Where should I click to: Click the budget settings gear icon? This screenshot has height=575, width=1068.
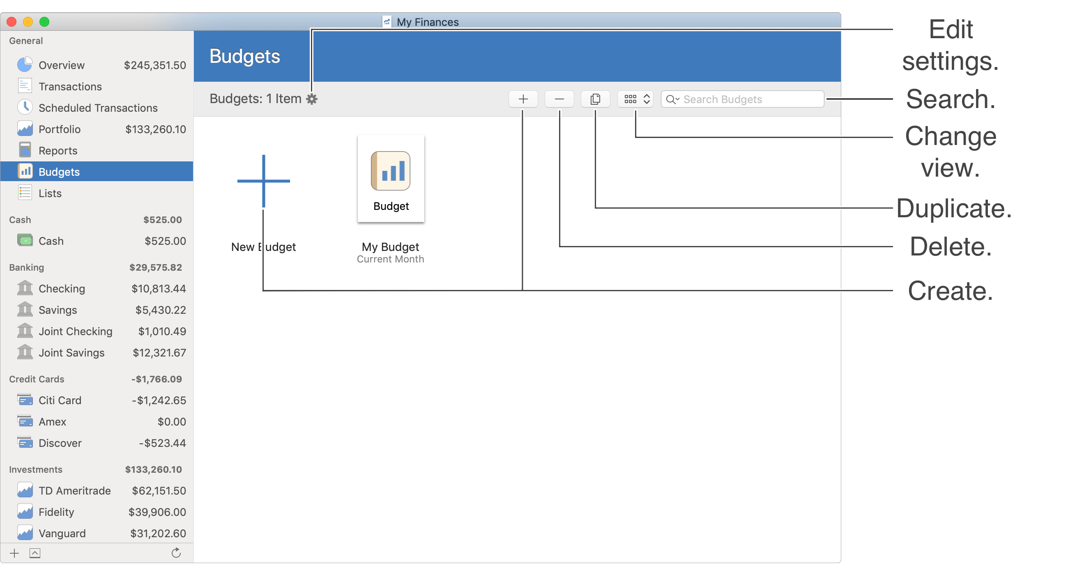[312, 99]
